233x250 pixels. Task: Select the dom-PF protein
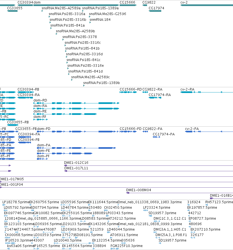(x=42, y=159)
